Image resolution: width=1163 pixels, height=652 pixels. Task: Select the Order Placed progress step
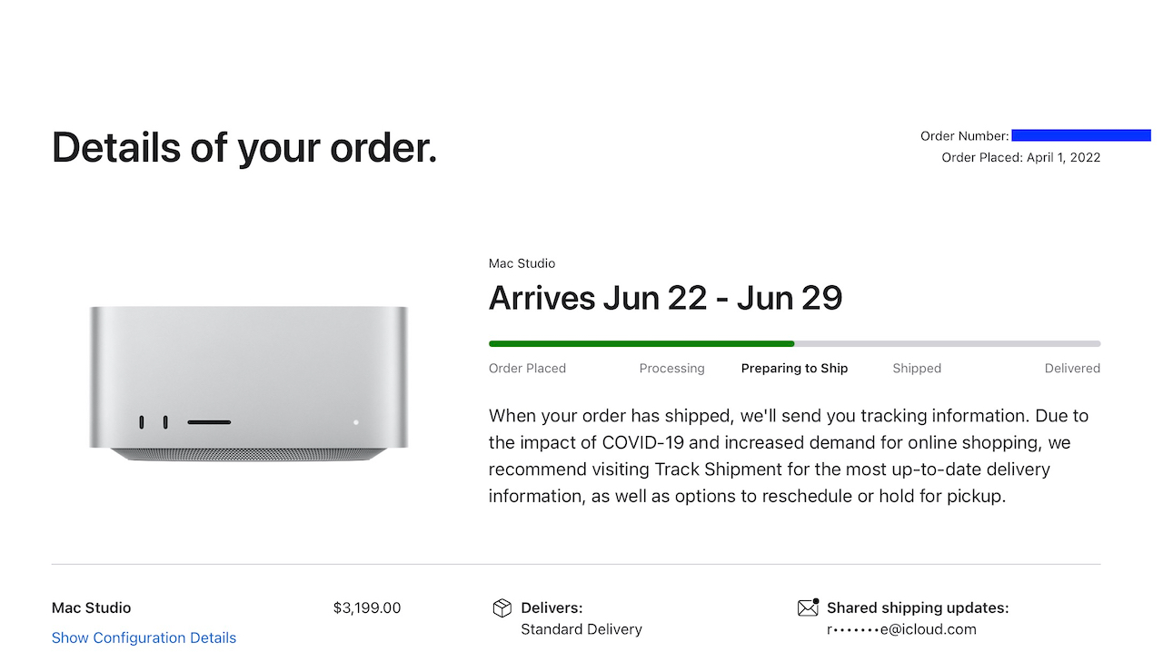pos(527,369)
